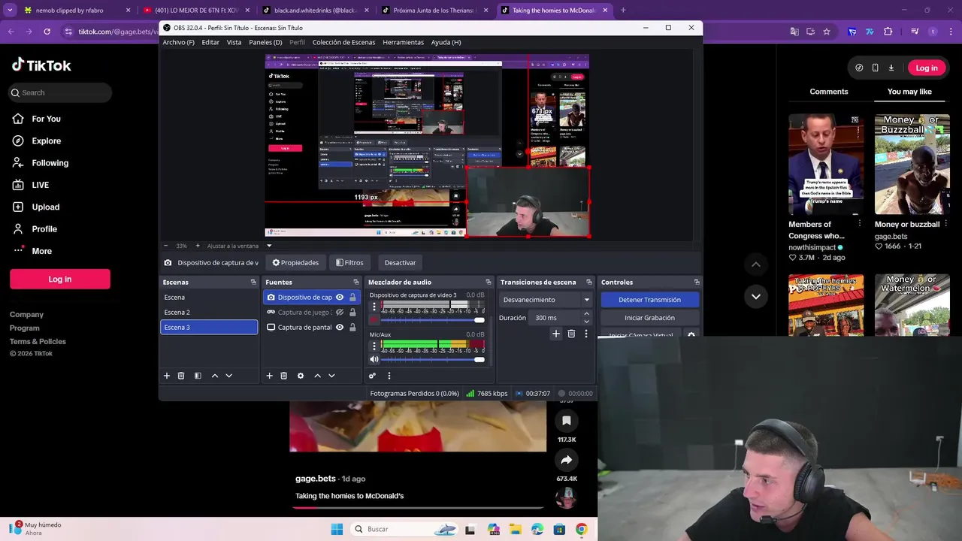Click the red Log in button in TikTok's sidebar

point(60,279)
